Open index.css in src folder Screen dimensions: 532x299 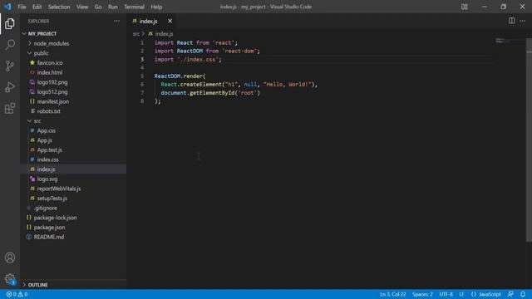point(73,159)
